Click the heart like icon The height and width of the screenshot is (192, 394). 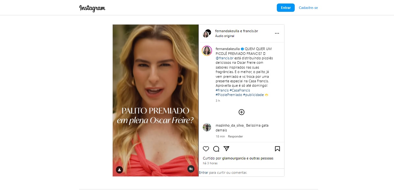[206, 149]
